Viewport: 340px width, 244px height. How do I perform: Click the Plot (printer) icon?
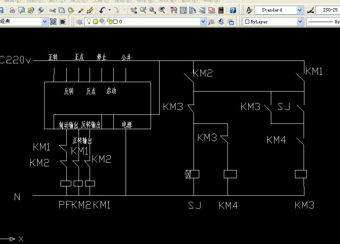pos(12,10)
